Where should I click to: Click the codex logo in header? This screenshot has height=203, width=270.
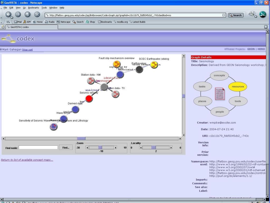pyautogui.click(x=17, y=39)
